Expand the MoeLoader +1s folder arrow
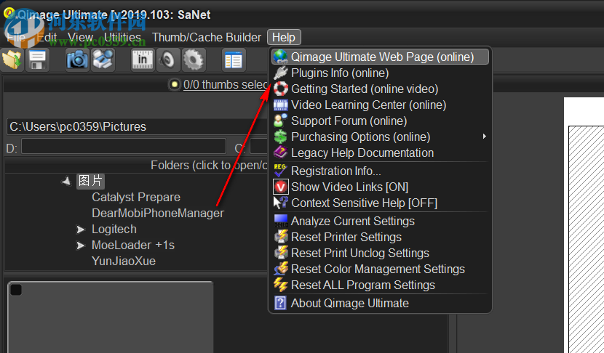Screen dimensions: 604x353 [x=80, y=246]
